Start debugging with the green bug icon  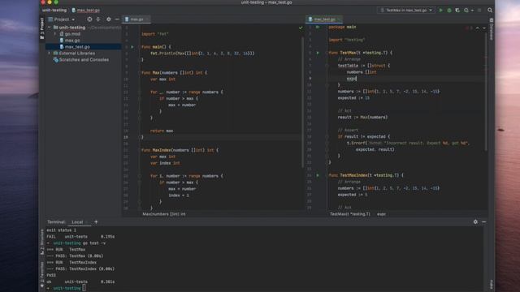[449, 11]
